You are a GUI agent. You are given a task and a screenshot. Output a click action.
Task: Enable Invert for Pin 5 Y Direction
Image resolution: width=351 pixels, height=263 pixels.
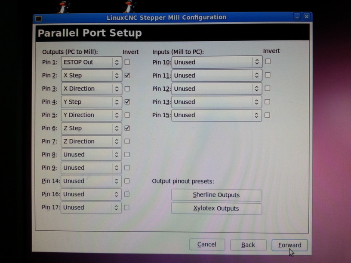[x=127, y=115]
